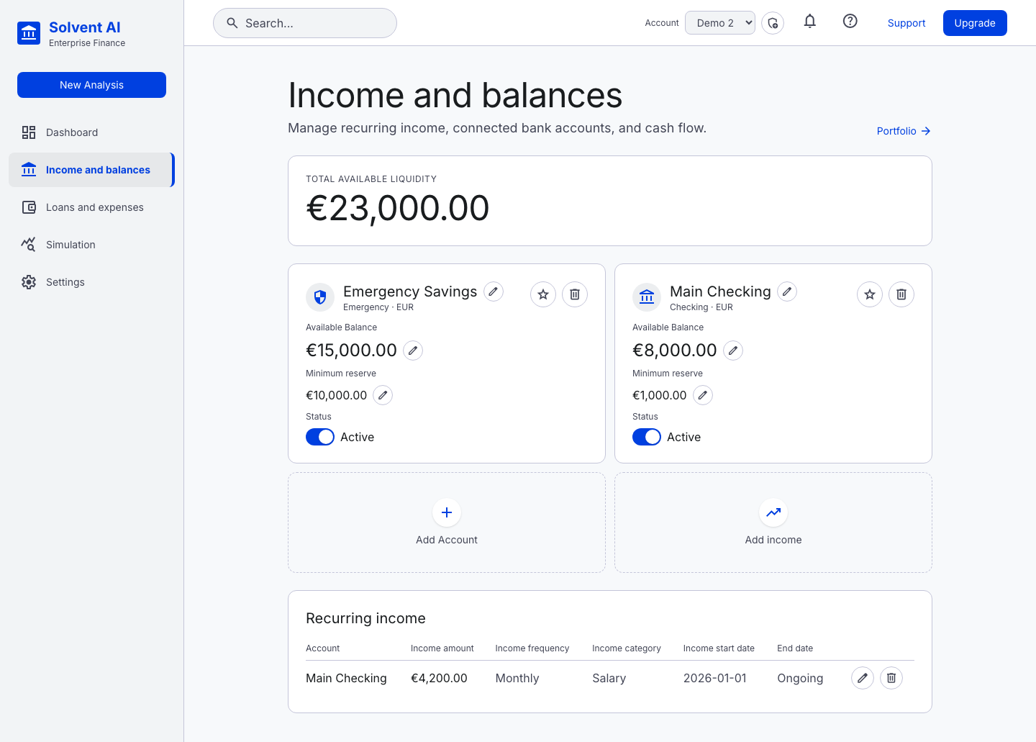Toggle Main Checking Active status
This screenshot has height=742, width=1036.
pos(647,437)
